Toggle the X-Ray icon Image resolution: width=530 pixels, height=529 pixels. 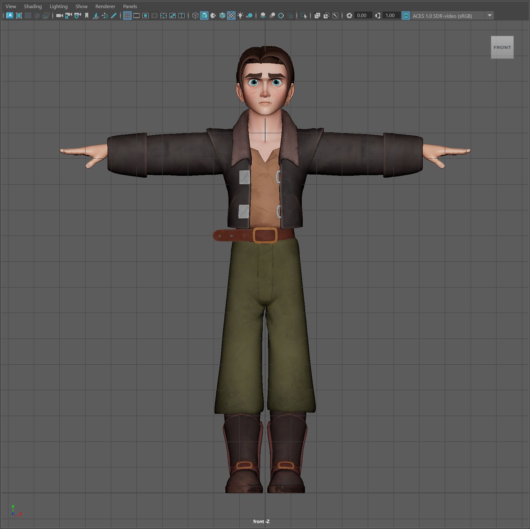(317, 16)
